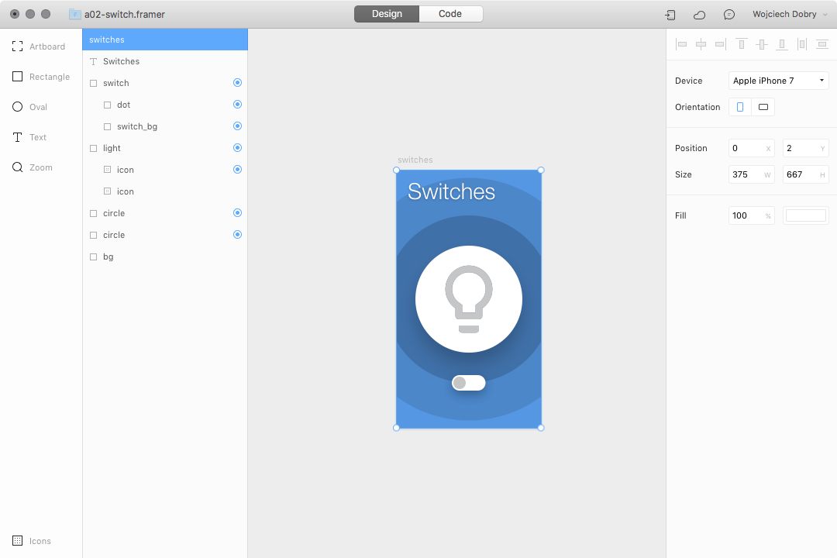Toggle the target on the dot layer
Screen dimensions: 837x558
pyautogui.click(x=237, y=105)
